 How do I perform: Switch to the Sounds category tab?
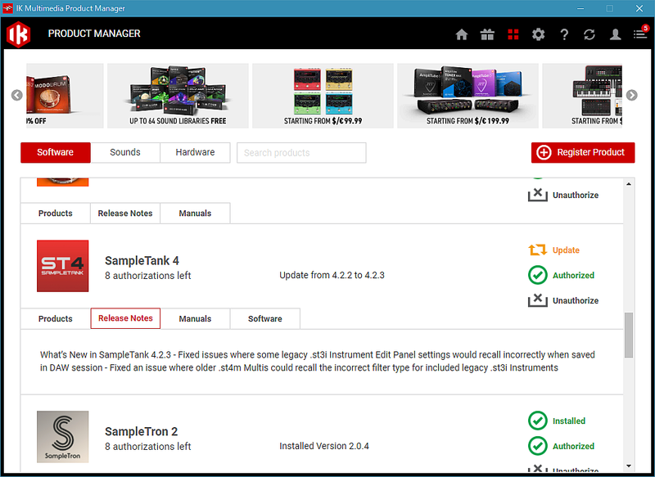tap(125, 152)
